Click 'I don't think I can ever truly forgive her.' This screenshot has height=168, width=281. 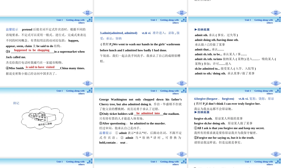234,104
